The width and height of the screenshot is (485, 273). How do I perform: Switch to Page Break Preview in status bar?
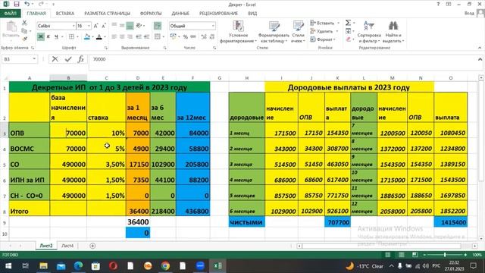[x=415, y=255]
